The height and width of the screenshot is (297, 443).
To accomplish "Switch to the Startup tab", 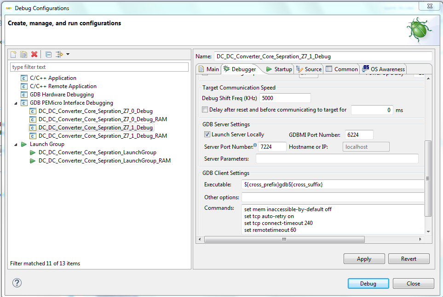I will 281,68.
